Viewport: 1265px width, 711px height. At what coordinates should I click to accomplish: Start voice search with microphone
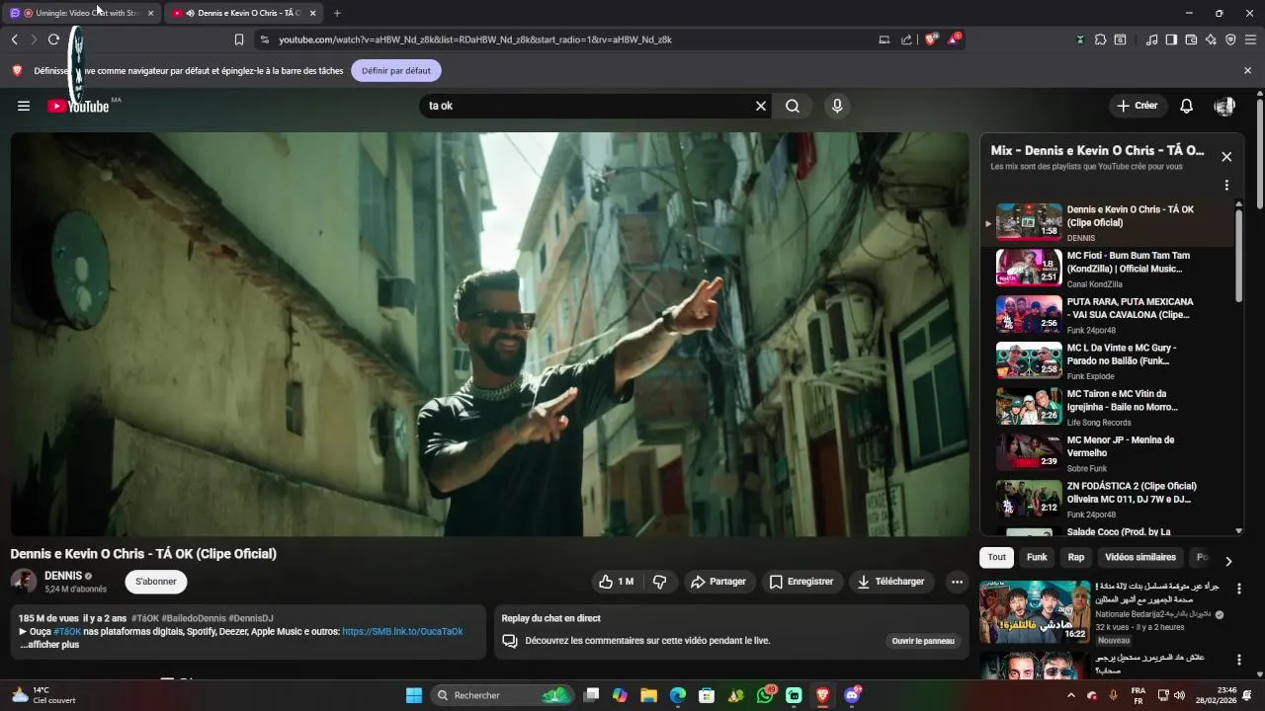[837, 106]
